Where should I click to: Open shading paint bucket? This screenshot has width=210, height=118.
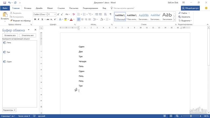(102, 19)
